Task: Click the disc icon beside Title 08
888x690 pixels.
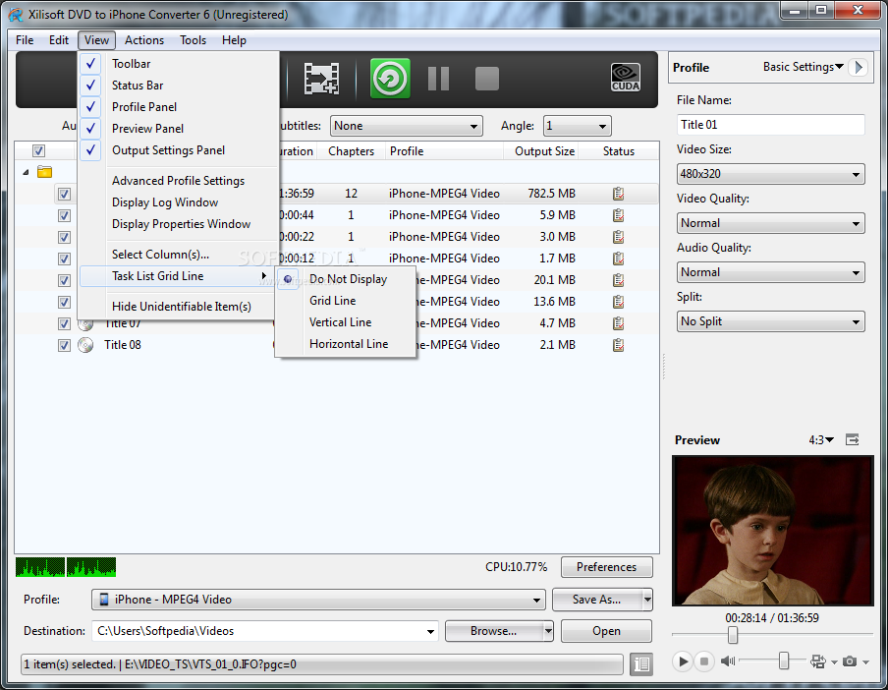Action: click(x=85, y=344)
